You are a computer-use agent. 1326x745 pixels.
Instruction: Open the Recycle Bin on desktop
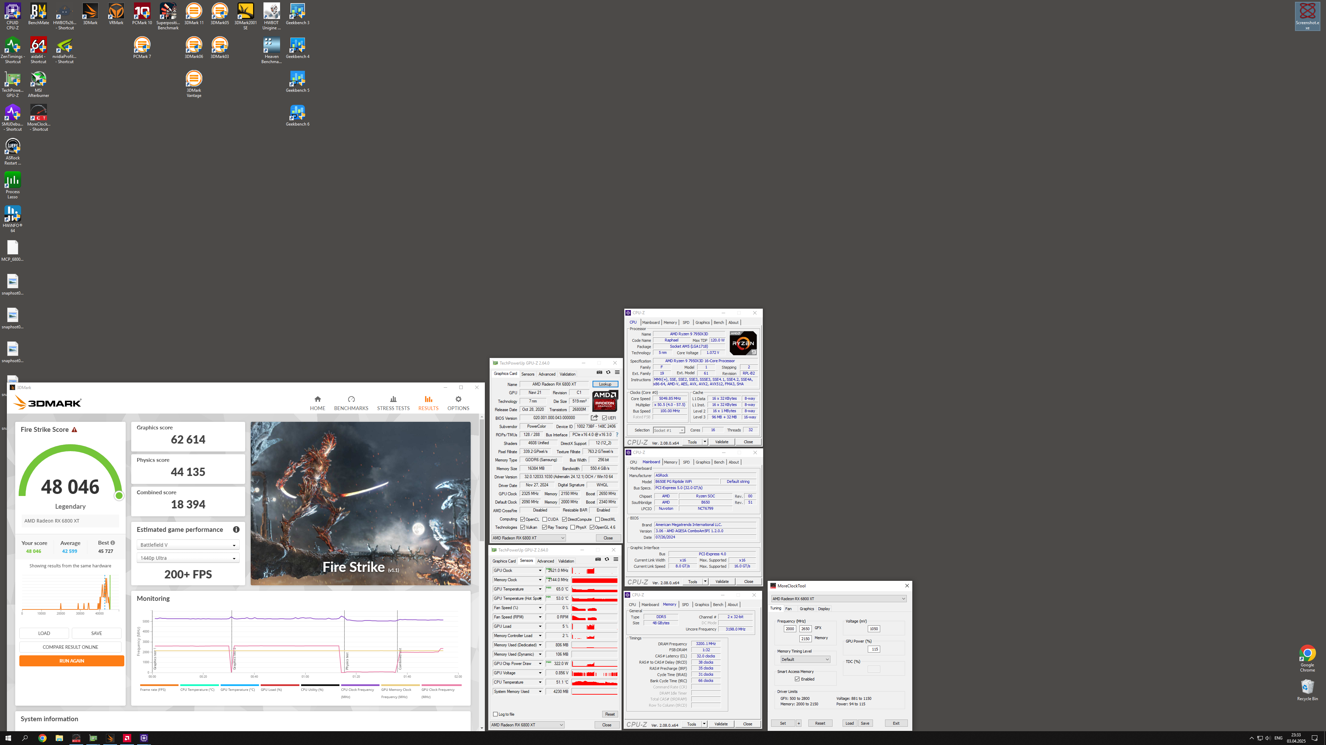(1307, 690)
